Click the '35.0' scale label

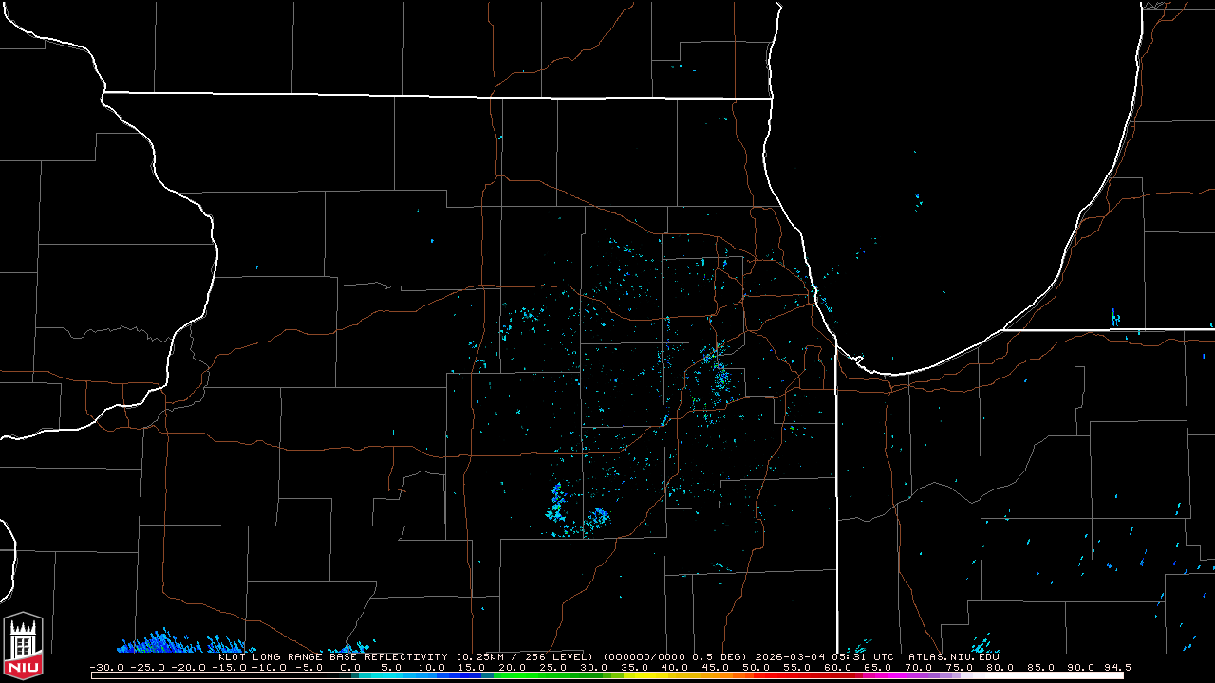pyautogui.click(x=635, y=667)
